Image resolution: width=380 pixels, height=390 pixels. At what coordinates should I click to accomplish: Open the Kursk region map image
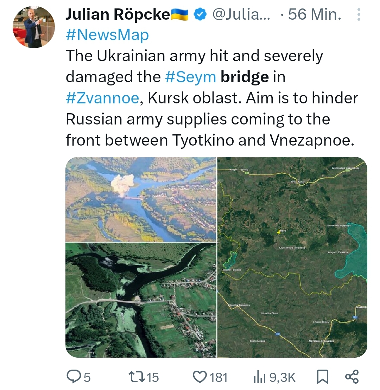tap(292, 257)
